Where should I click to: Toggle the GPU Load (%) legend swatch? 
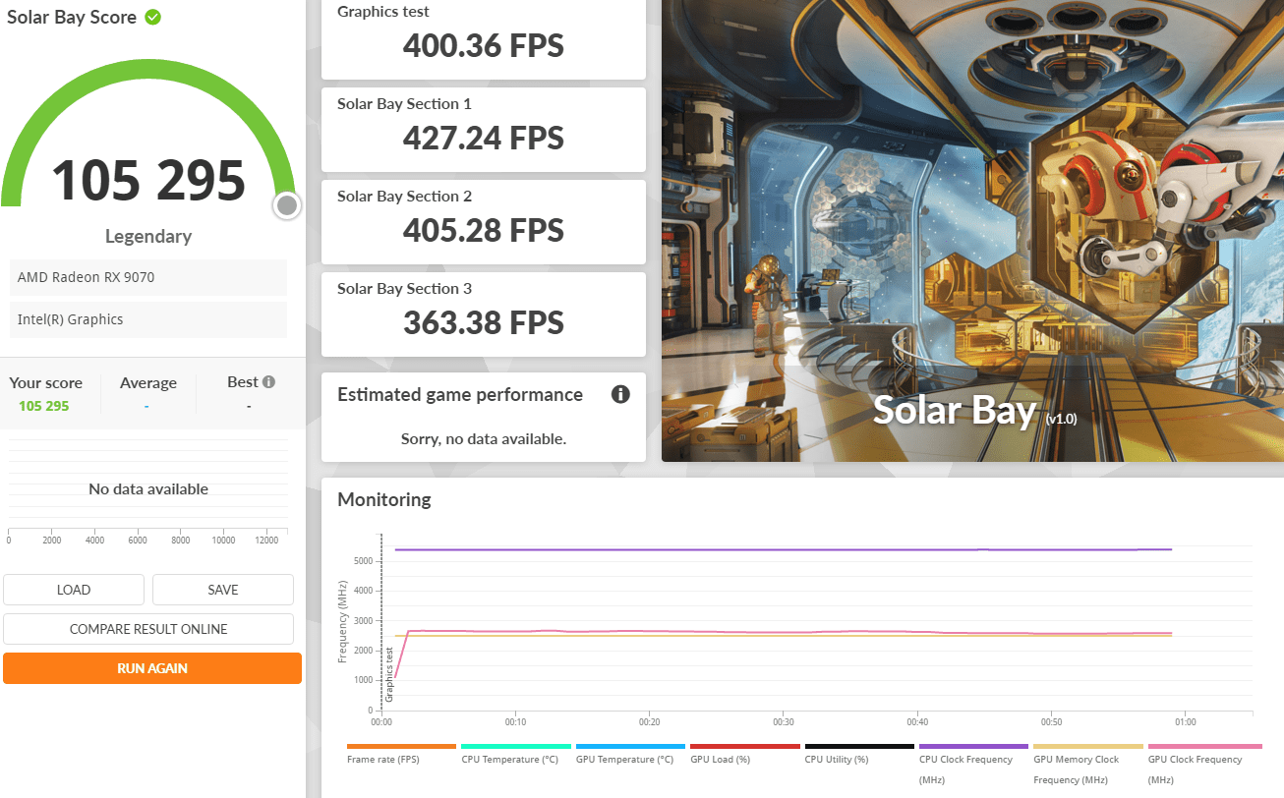coord(745,747)
